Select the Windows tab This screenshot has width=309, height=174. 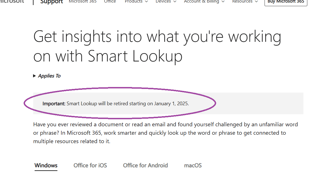pyautogui.click(x=46, y=166)
